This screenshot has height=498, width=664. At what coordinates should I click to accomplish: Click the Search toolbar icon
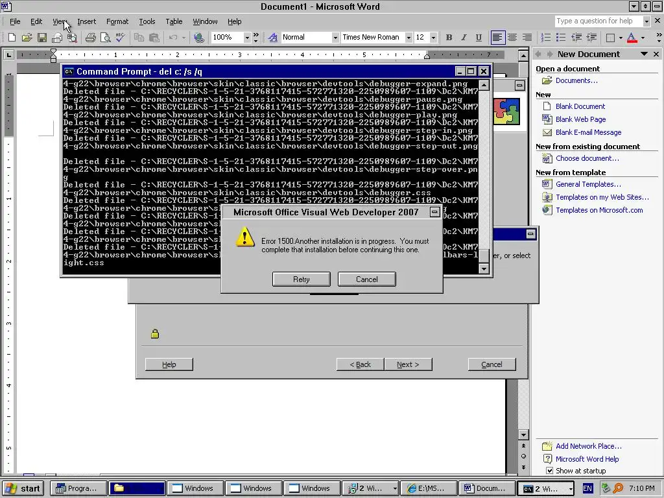coord(72,37)
